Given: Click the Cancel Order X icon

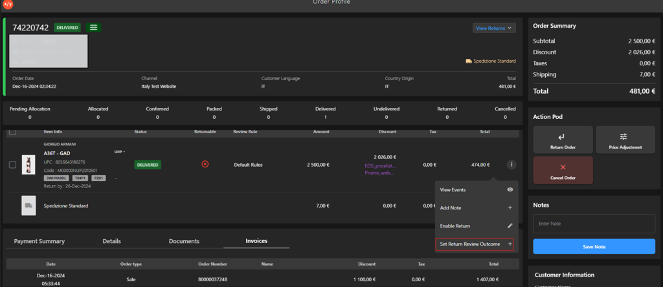Looking at the screenshot, I should pyautogui.click(x=563, y=167).
